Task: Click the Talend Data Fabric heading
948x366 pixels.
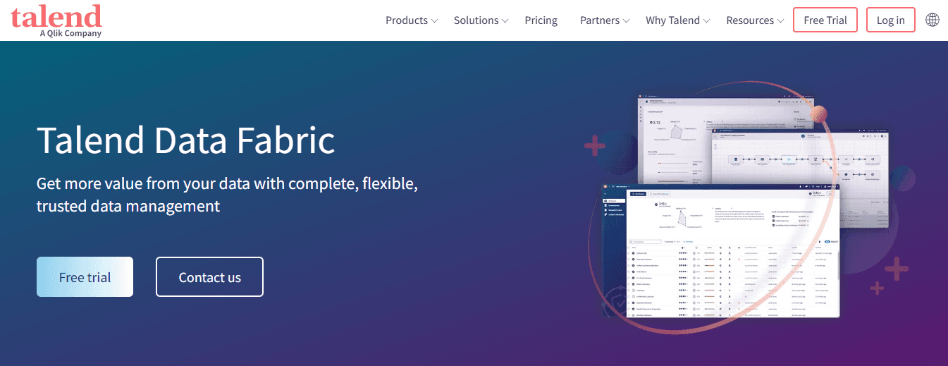Action: click(x=186, y=140)
